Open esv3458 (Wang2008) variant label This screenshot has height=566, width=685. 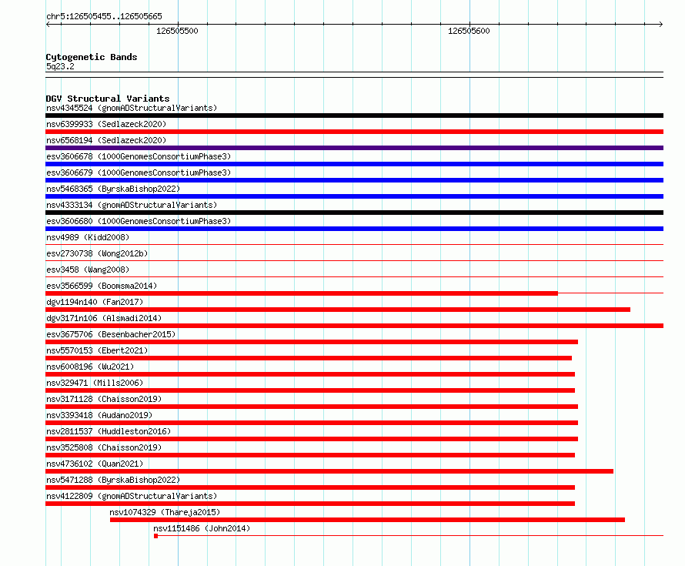(x=88, y=270)
